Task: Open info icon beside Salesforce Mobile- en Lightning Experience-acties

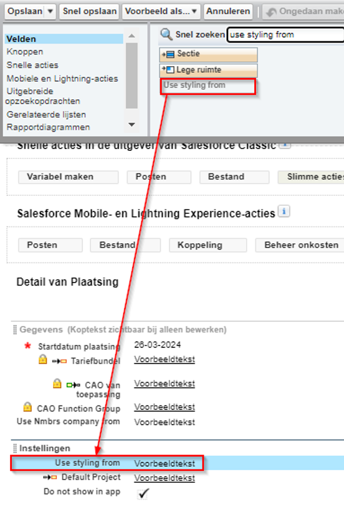Action: pos(284,211)
